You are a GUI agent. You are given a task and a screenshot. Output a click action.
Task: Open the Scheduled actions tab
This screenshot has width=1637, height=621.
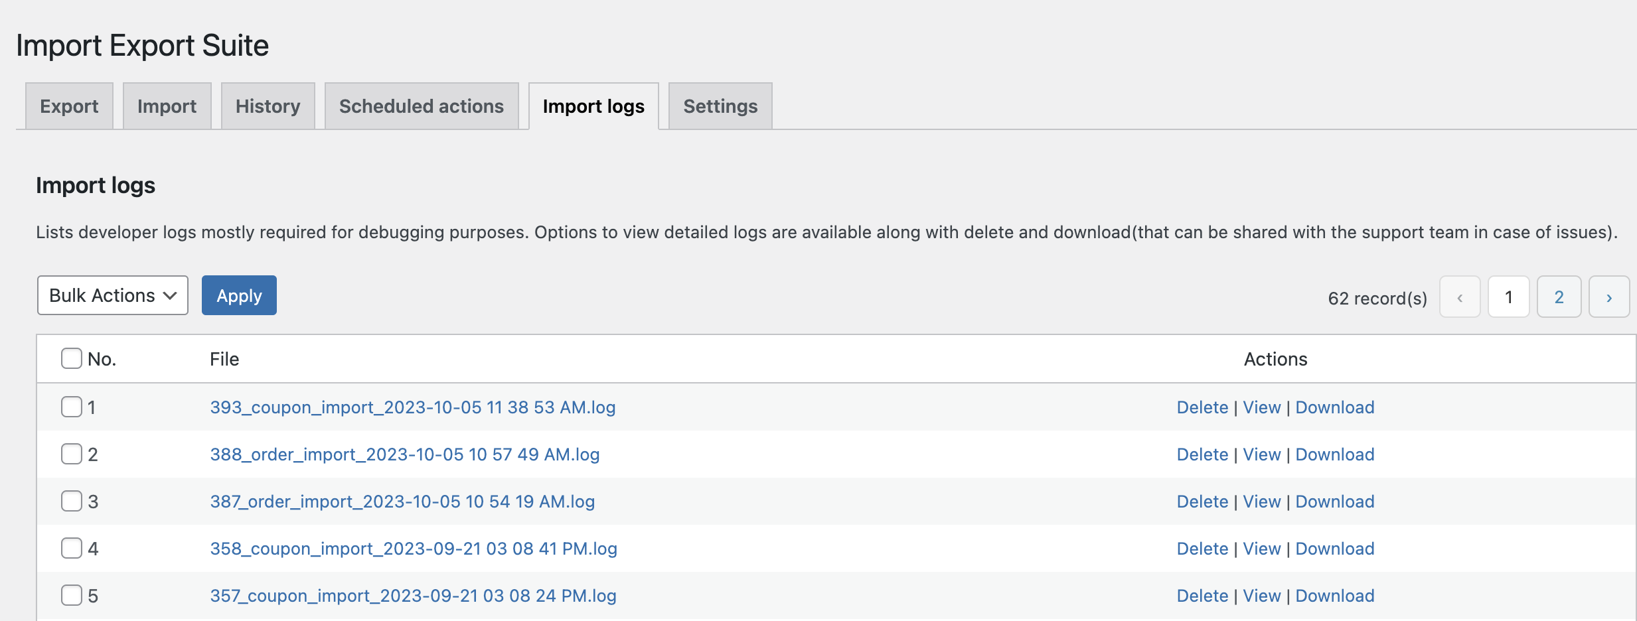coord(421,105)
